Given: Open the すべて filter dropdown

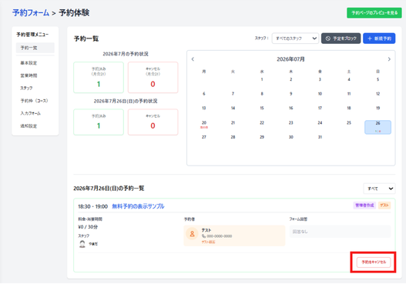Looking at the screenshot, I should point(379,189).
